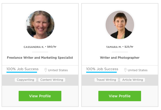Click United States location in Cassandra's card
The height and width of the screenshot is (110, 161).
(58, 70)
